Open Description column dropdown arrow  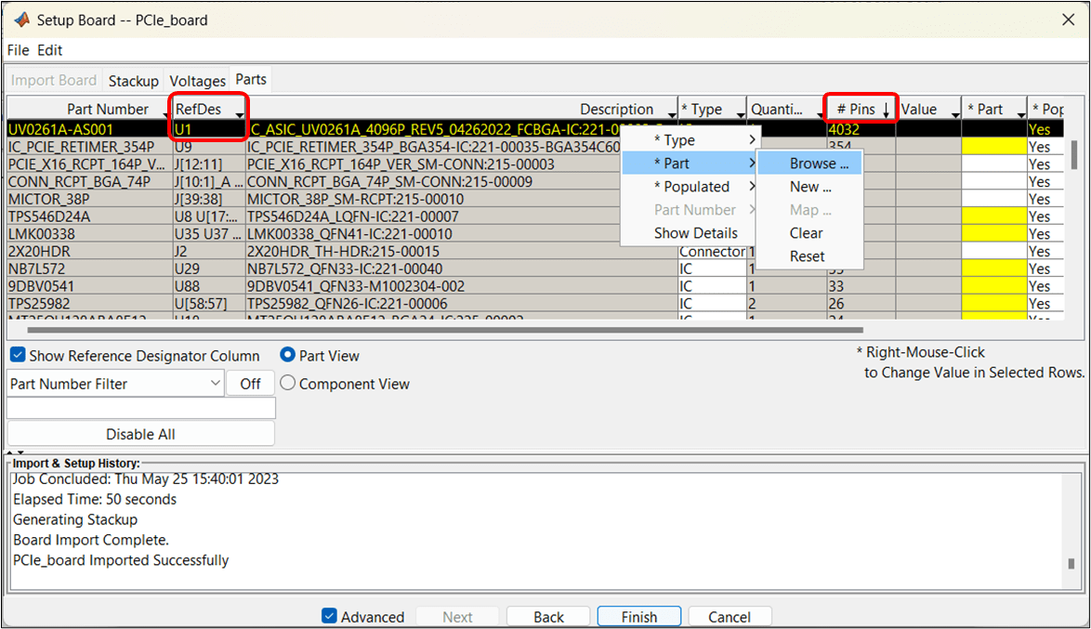672,114
